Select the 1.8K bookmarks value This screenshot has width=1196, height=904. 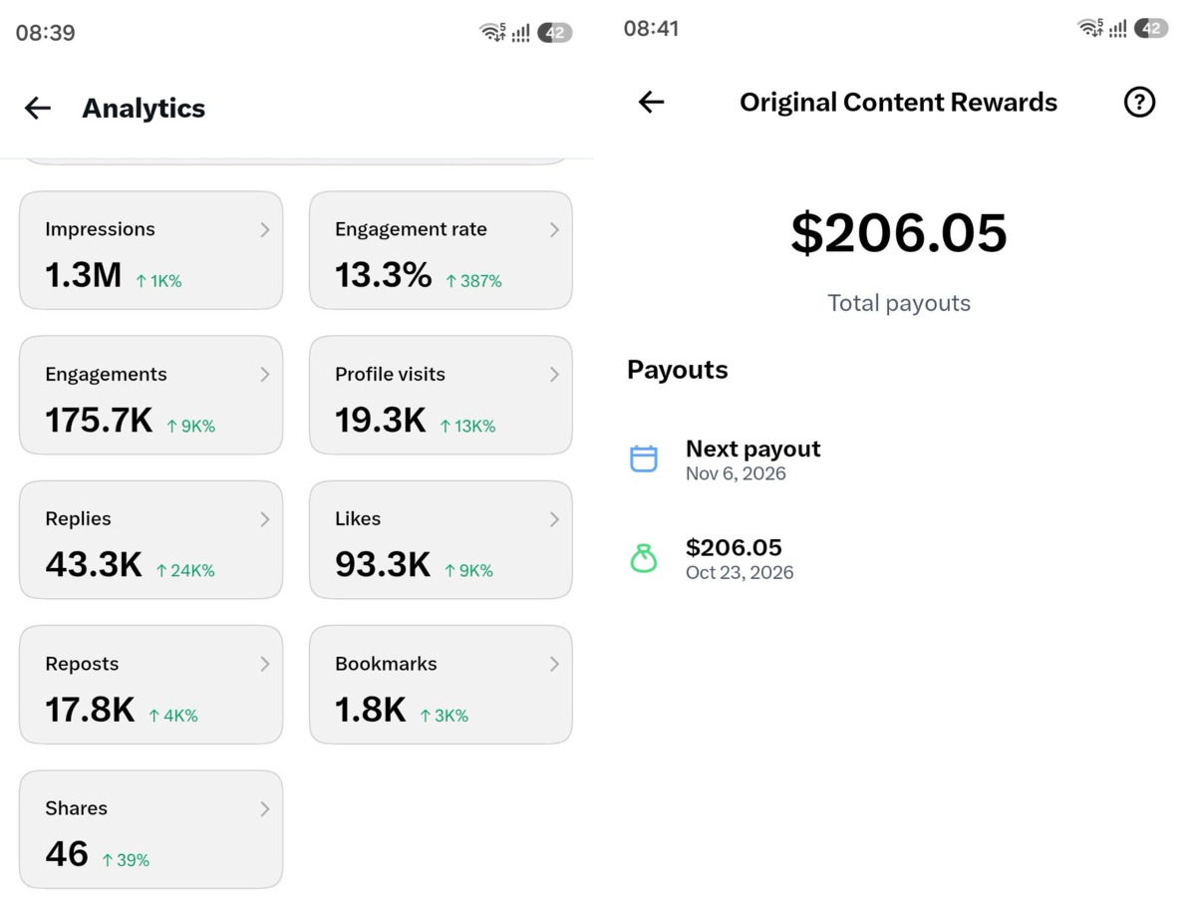371,710
